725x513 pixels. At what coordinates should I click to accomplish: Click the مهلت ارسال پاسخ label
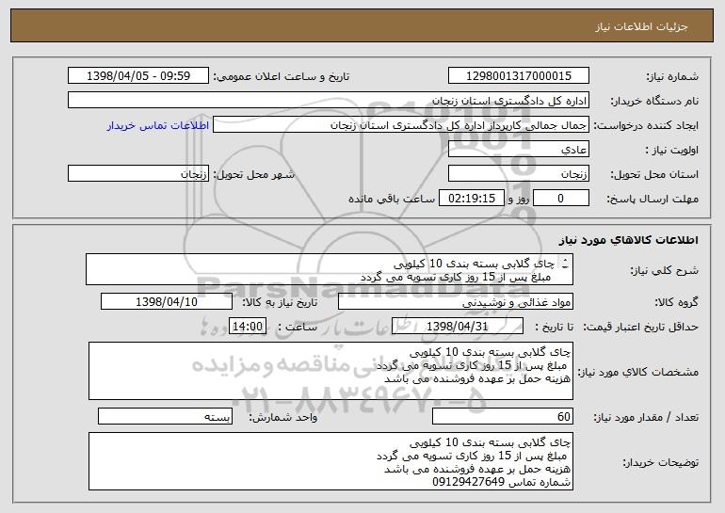(x=652, y=199)
